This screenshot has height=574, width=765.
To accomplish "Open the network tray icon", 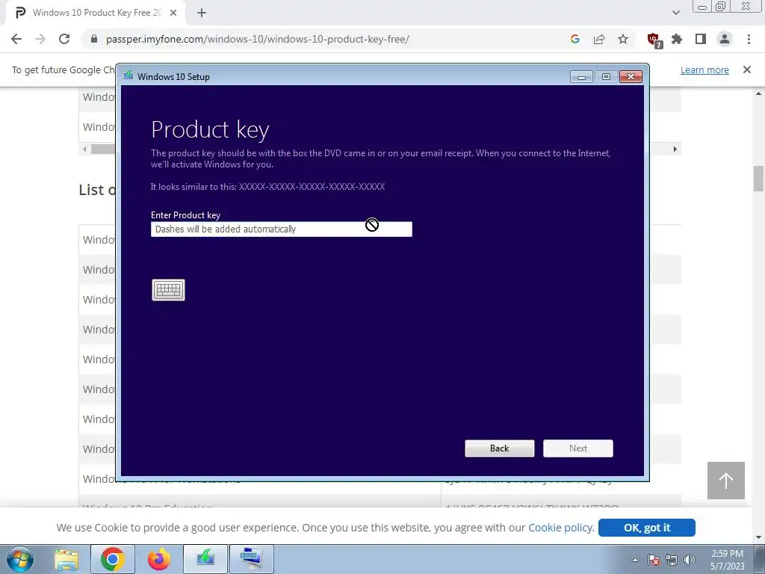I will [672, 560].
